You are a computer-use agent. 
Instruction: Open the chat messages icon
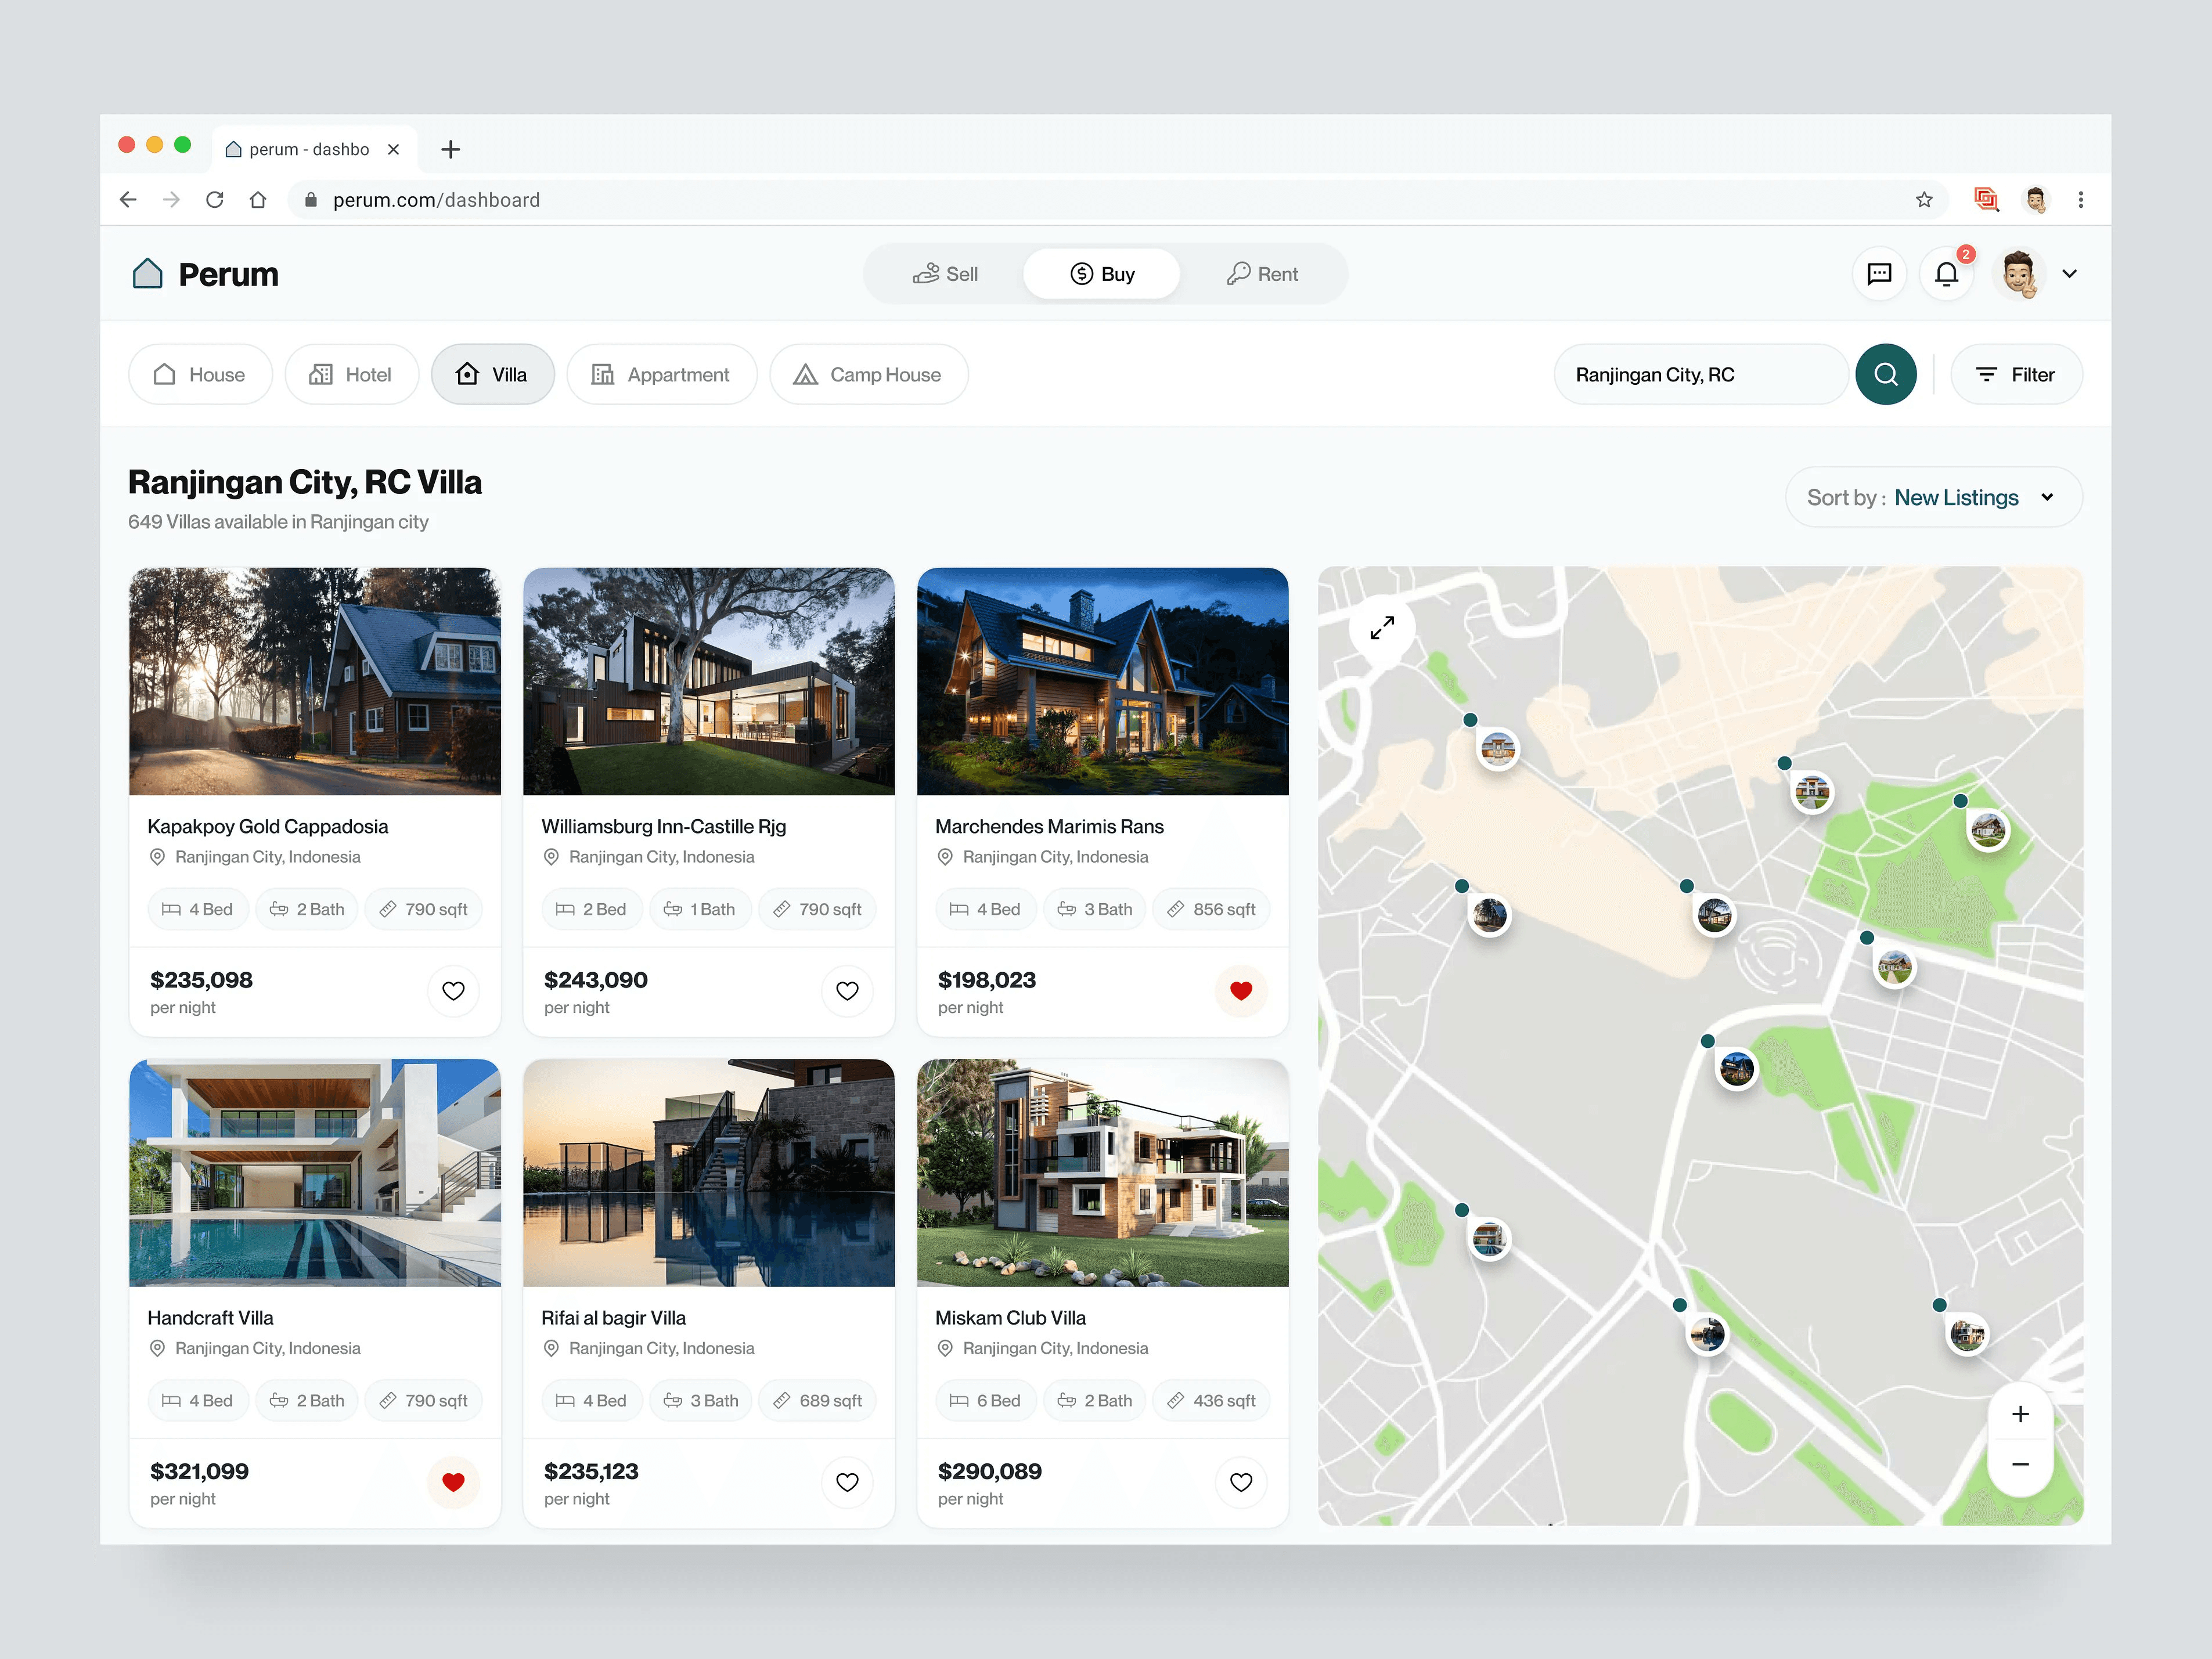point(1879,273)
